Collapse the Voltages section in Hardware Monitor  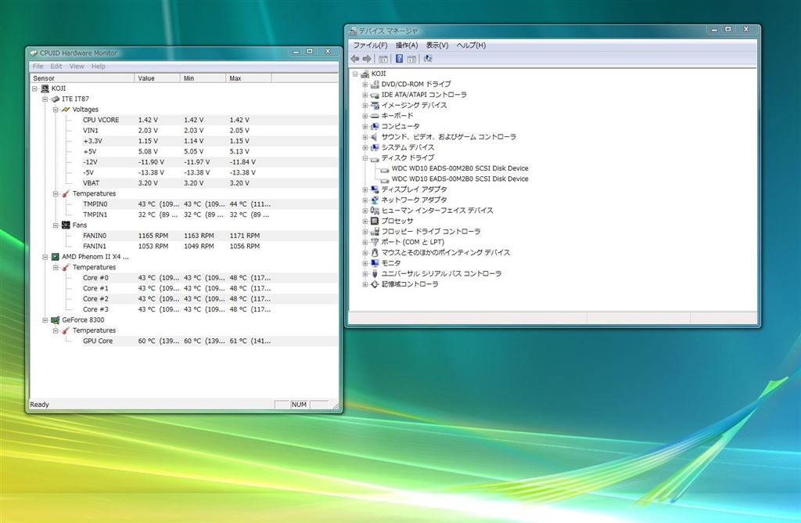(x=56, y=110)
